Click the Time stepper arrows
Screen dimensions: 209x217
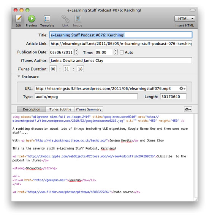(x=116, y=52)
